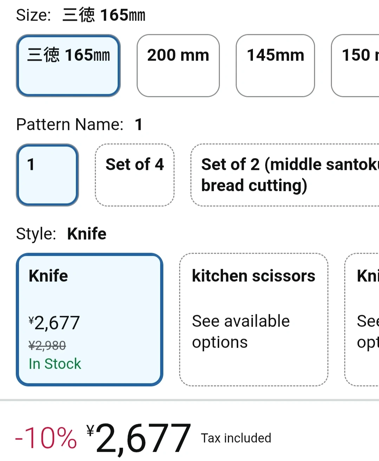The image size is (379, 461).
Task: Choose the 200 mm size option
Action: point(178,66)
